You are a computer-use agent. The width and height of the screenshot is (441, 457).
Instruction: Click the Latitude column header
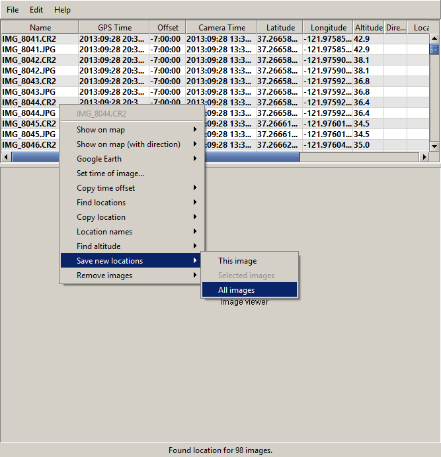tap(280, 28)
